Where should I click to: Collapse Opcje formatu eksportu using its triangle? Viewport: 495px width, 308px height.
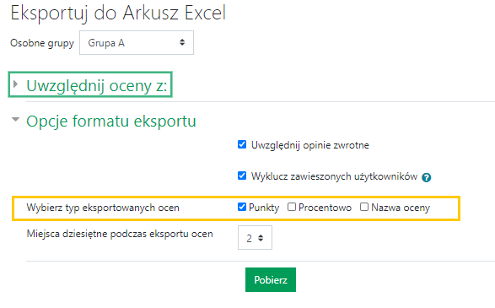click(15, 120)
